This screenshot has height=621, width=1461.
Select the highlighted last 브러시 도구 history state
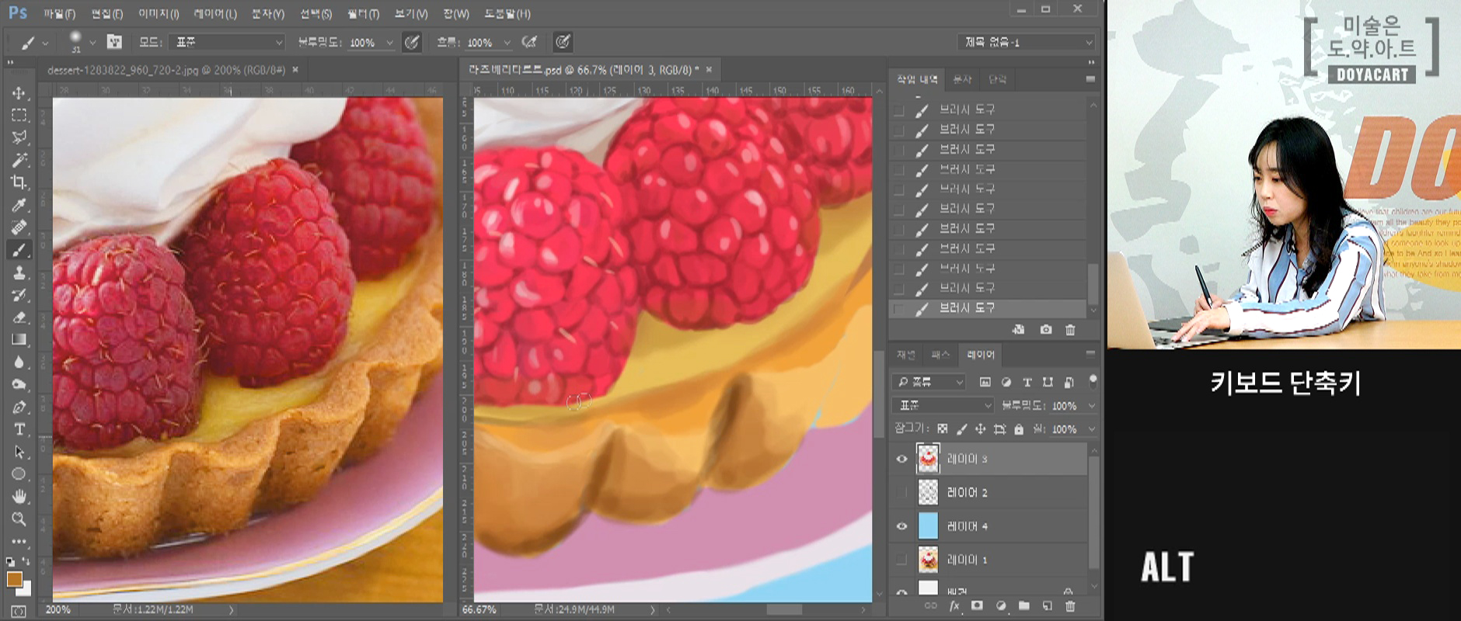(987, 308)
